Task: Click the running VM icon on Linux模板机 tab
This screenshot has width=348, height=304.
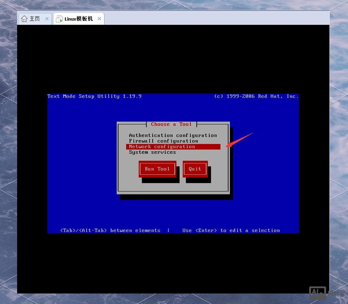Action: pos(59,19)
